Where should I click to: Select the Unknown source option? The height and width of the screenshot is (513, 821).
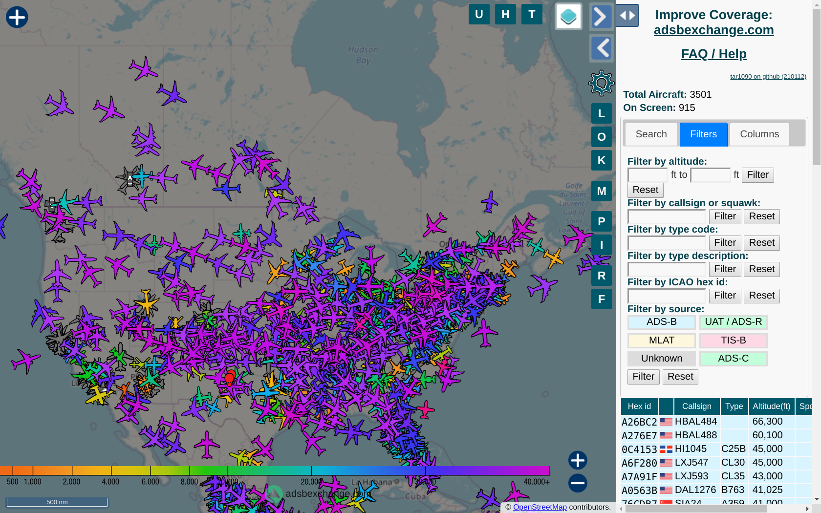pos(661,359)
